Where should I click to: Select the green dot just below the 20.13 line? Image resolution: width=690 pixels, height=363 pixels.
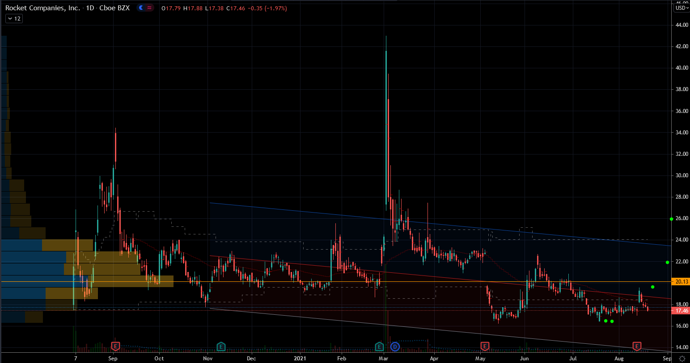[x=653, y=287]
